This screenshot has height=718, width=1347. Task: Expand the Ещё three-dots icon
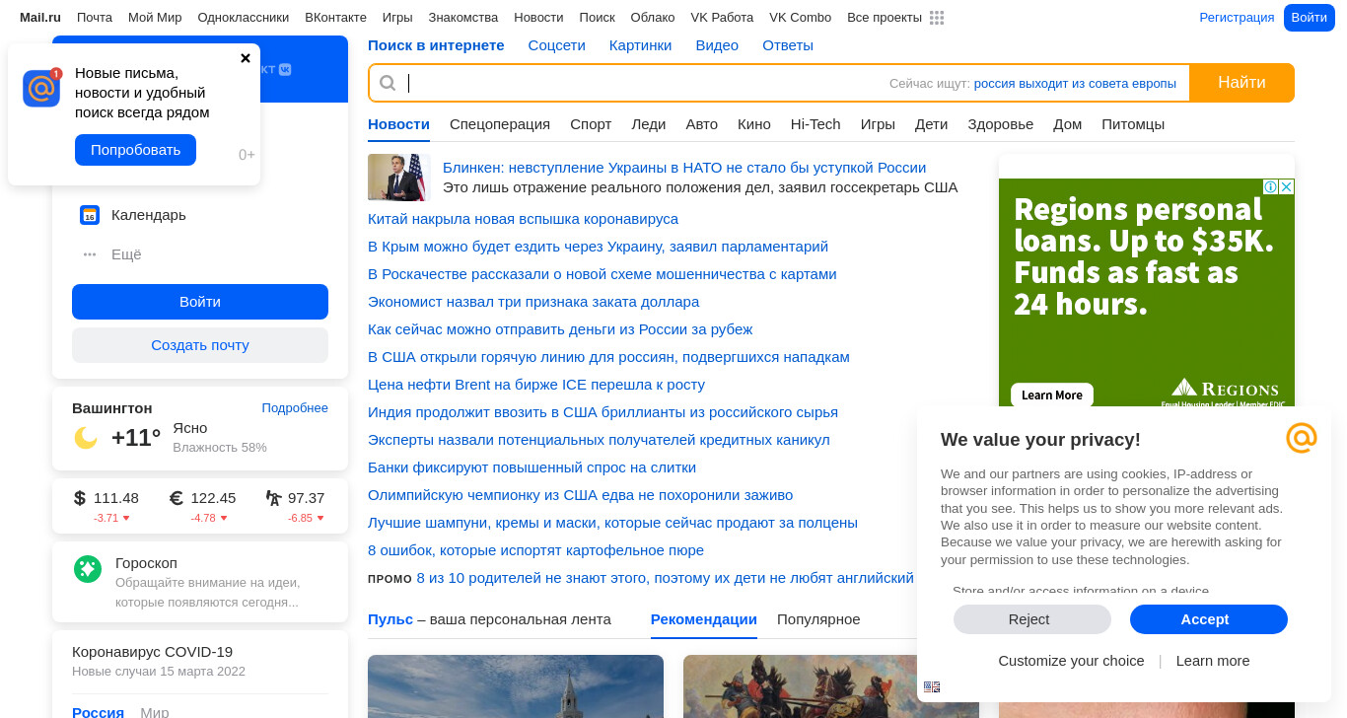point(90,254)
